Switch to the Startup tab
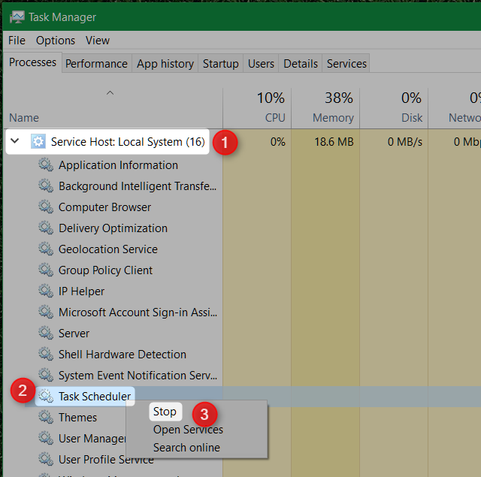481x477 pixels. point(220,64)
